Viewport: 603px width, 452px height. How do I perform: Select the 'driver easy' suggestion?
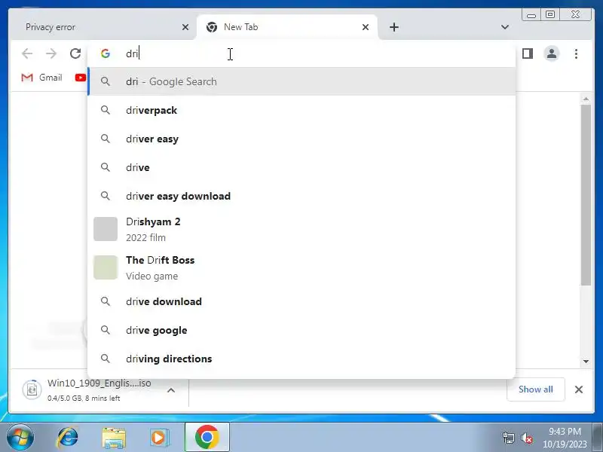pyautogui.click(x=301, y=139)
